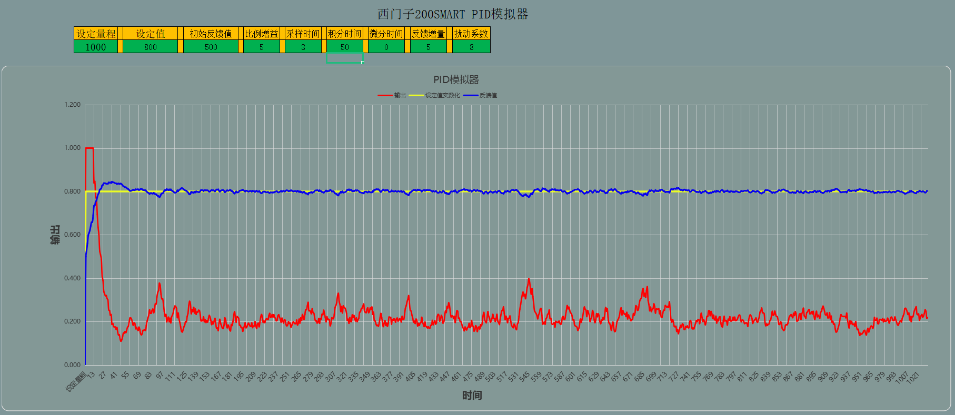This screenshot has height=415, width=955.
Task: Select the horizontal axis title 时间
Action: 472,396
